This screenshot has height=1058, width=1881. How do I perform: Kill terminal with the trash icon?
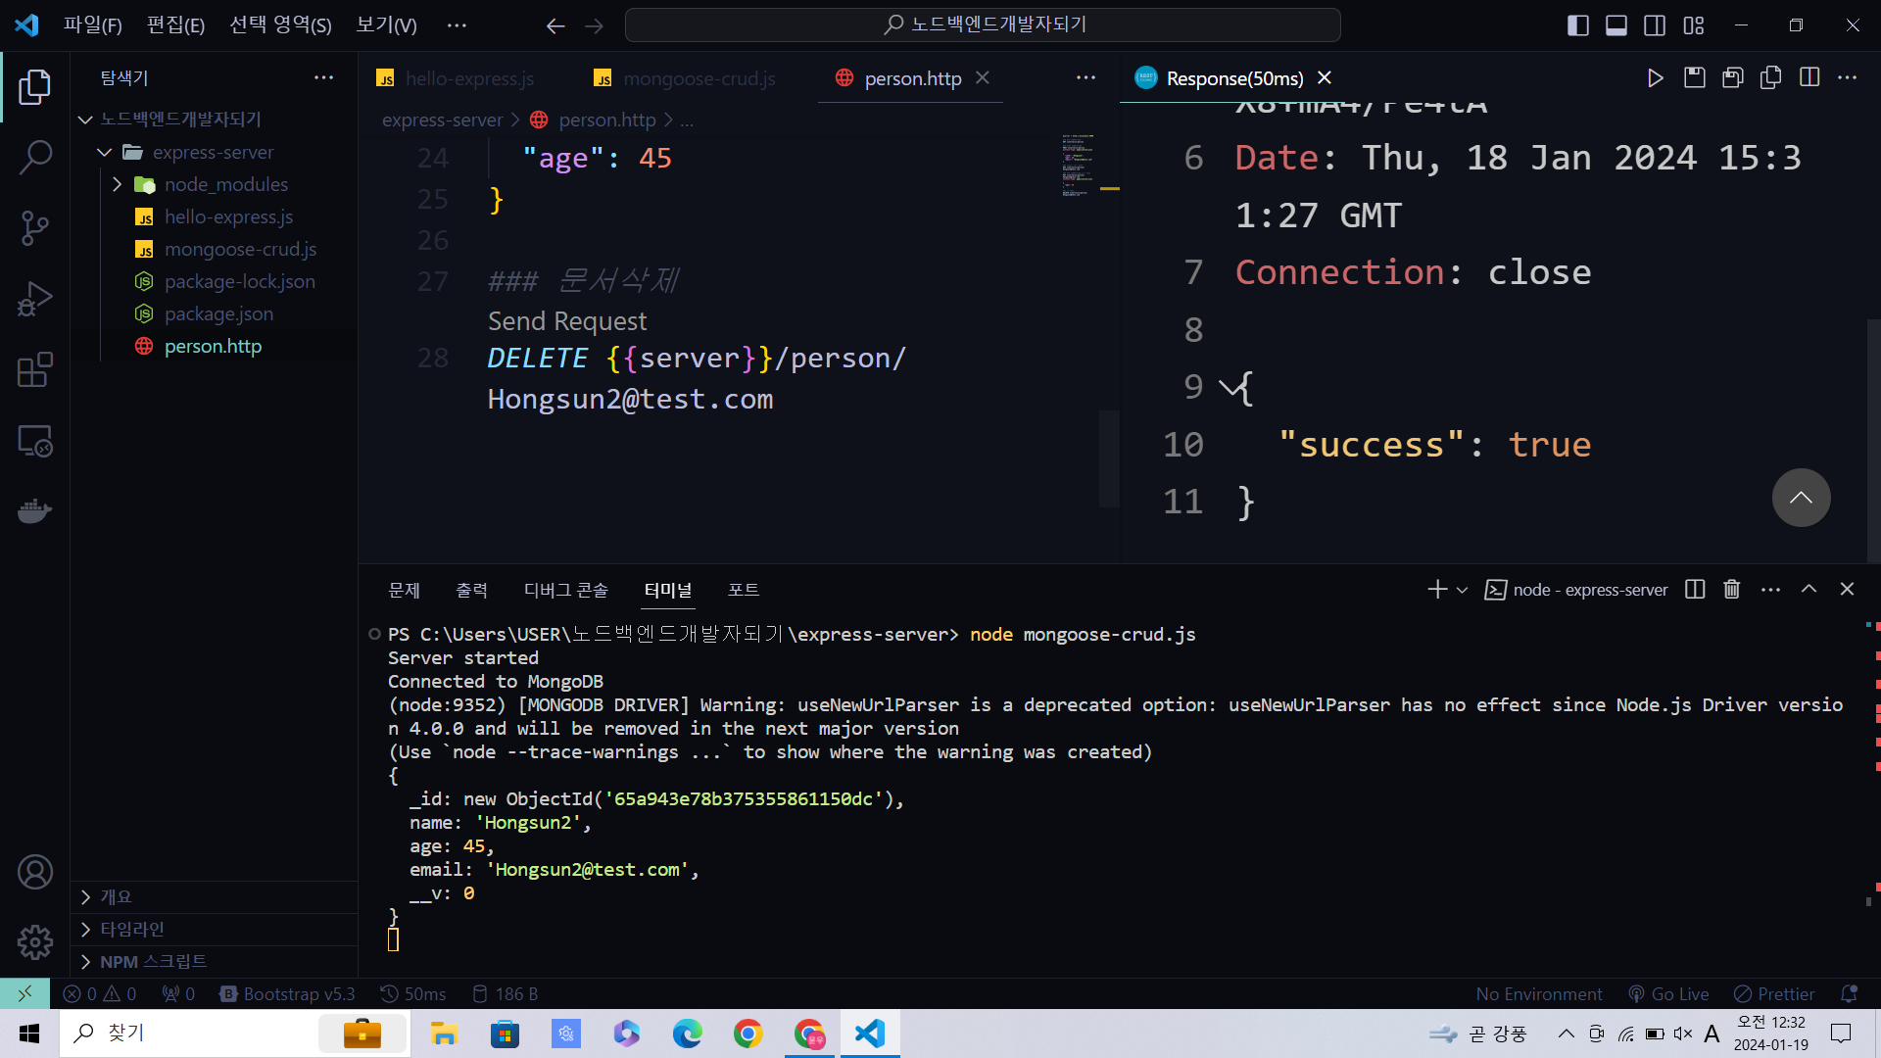(1732, 589)
